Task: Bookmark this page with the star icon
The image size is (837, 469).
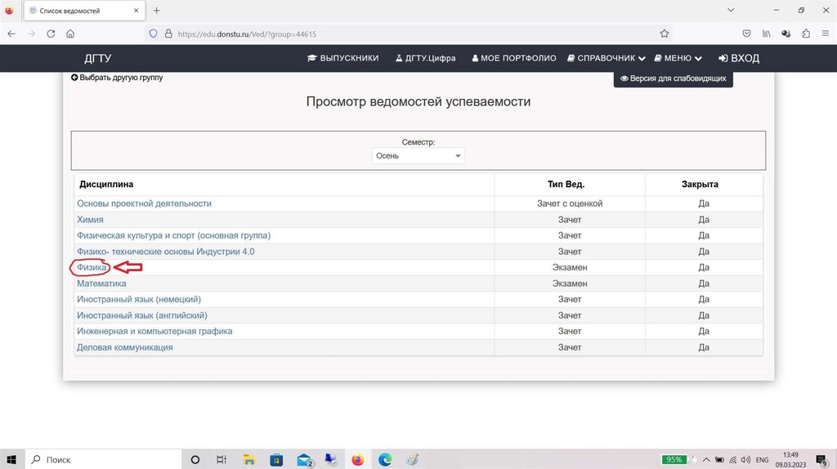Action: pos(665,34)
